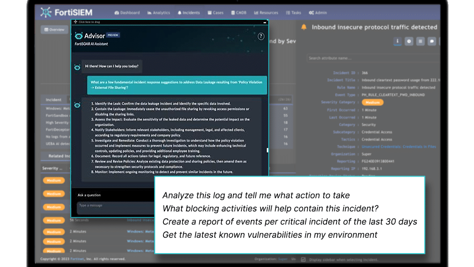This screenshot has width=474, height=267.
Task: Click the PREVIEW badge next to Advisor
Action: (113, 35)
